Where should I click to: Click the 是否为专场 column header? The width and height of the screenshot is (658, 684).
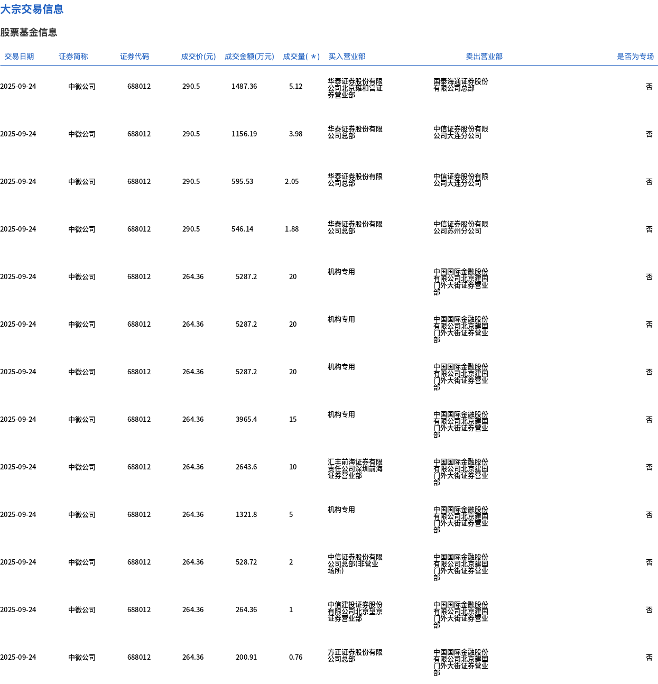click(x=635, y=57)
